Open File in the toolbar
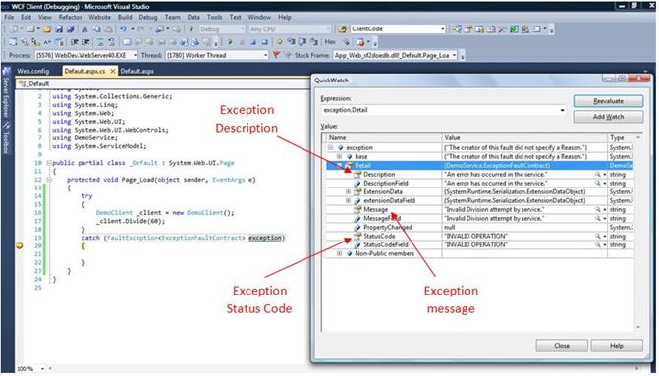Screen dimensions: 659x376 tap(47, 29)
